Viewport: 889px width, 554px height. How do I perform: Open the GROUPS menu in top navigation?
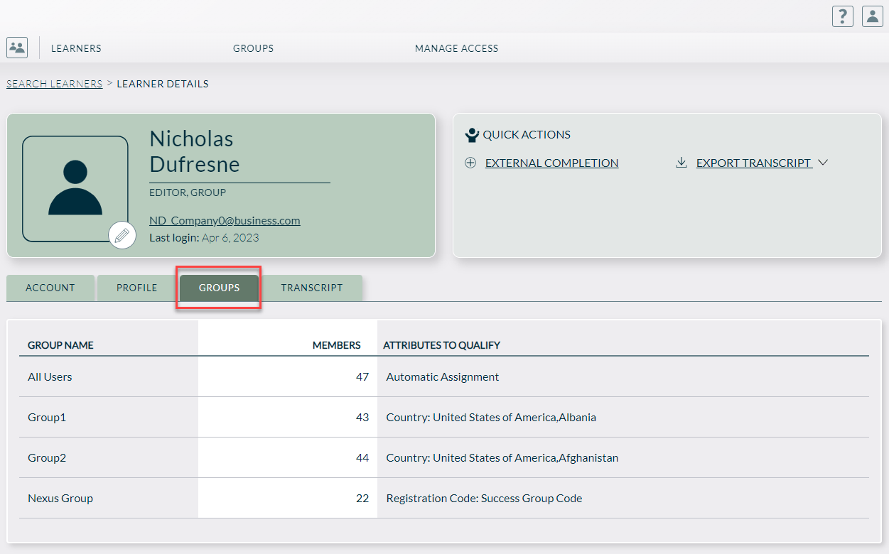pyautogui.click(x=254, y=48)
